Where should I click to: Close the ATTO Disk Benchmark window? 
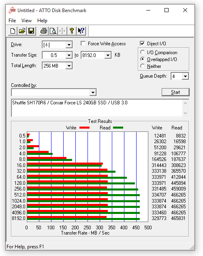(185, 10)
